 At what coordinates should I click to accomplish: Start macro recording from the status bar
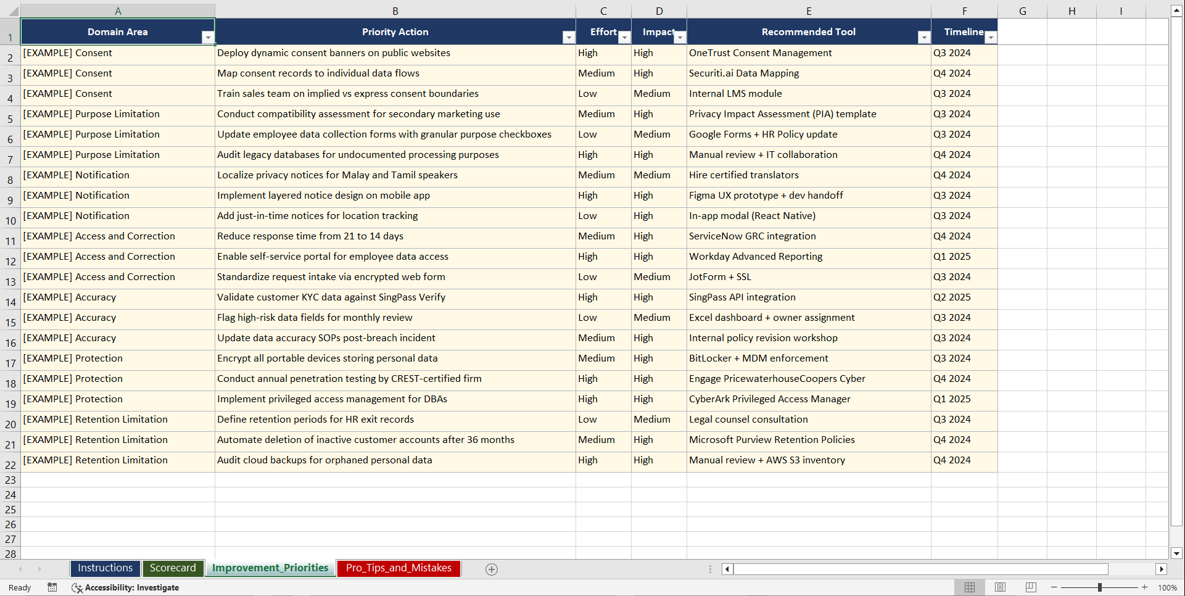52,587
